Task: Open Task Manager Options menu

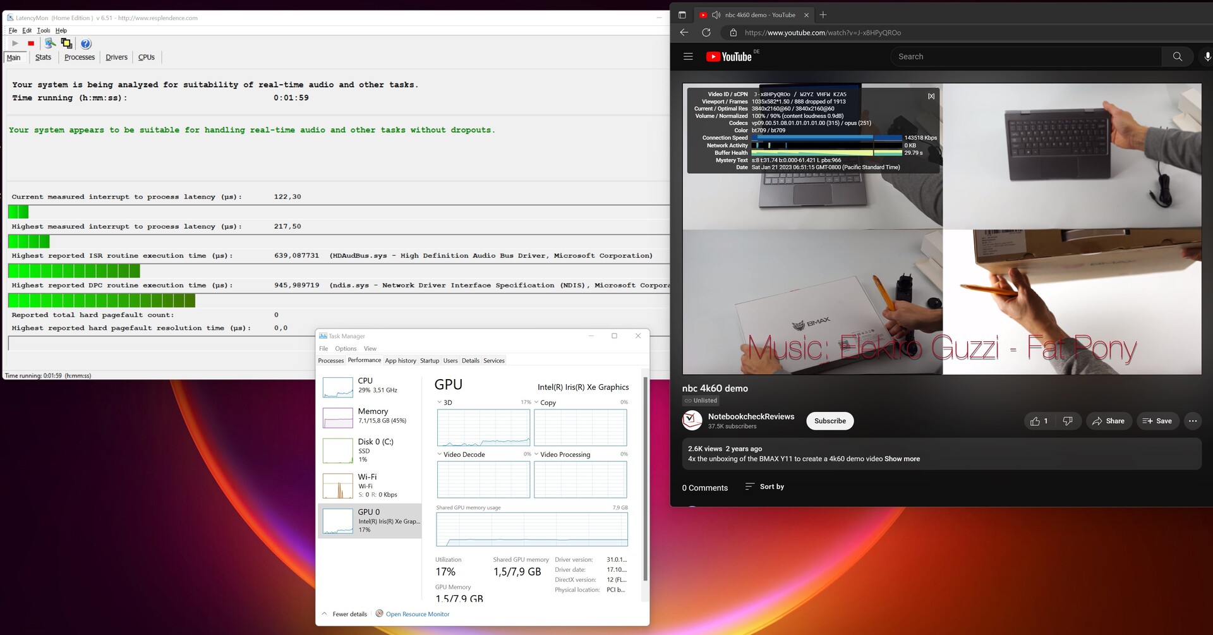Action: 346,349
